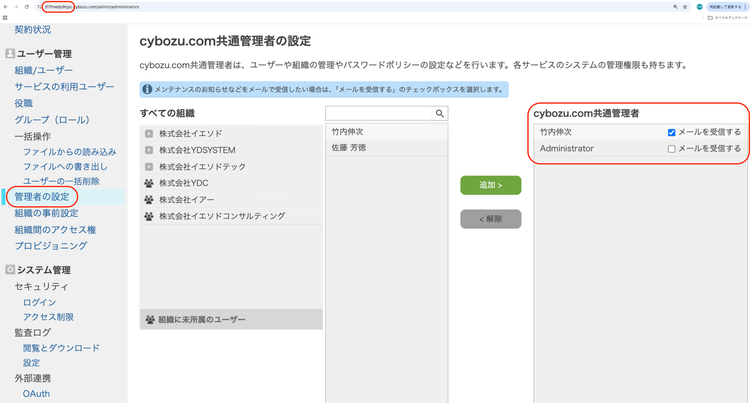Open the 役職 page
The width and height of the screenshot is (751, 403).
23,103
